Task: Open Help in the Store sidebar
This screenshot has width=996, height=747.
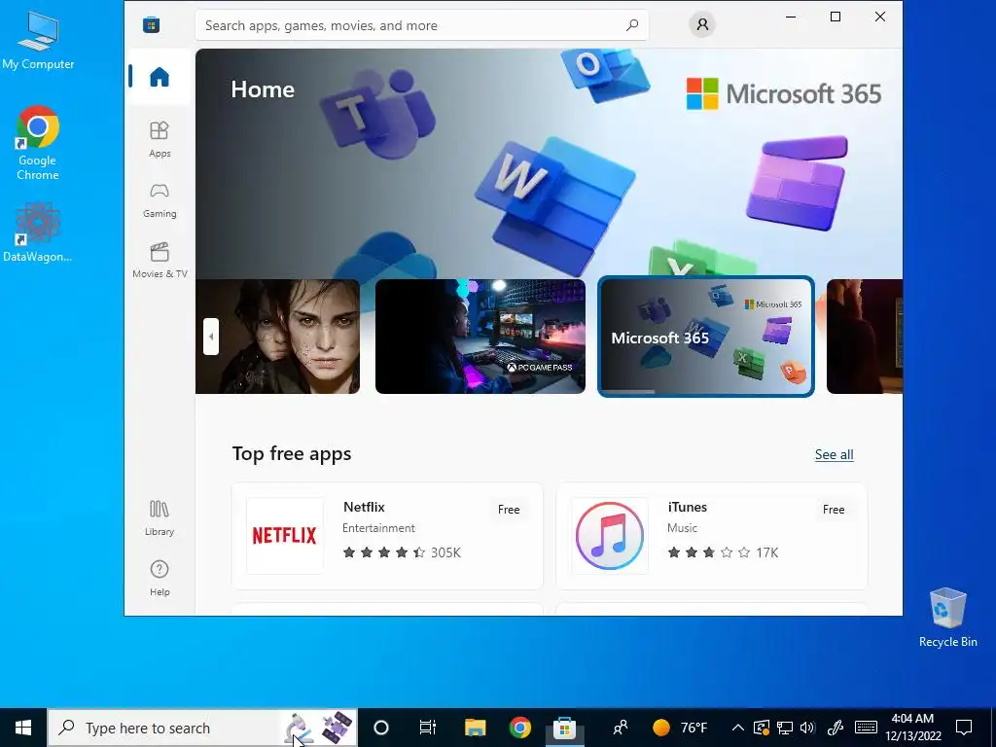Action: click(160, 578)
